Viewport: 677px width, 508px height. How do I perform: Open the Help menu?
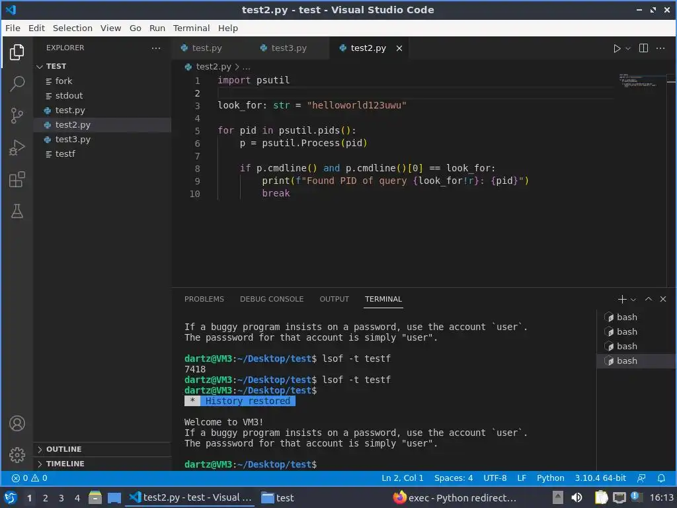pyautogui.click(x=228, y=28)
